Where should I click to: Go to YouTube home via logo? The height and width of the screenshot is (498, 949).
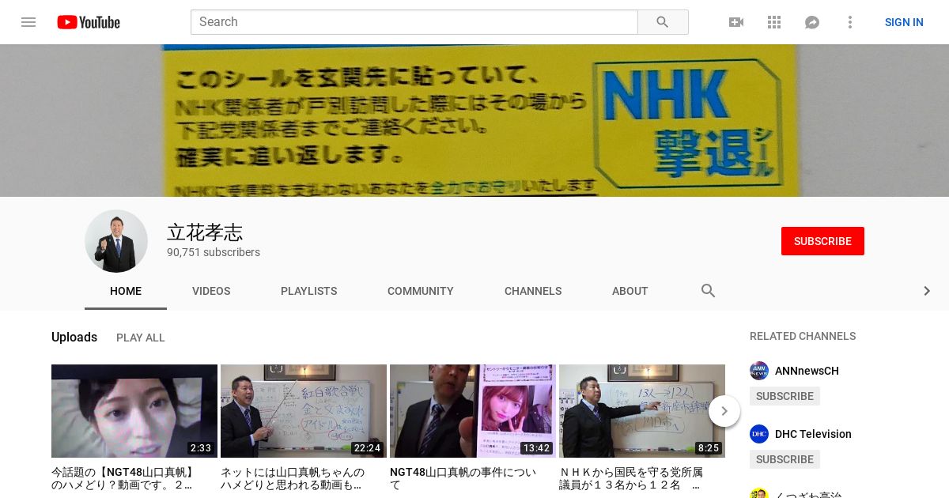point(89,22)
